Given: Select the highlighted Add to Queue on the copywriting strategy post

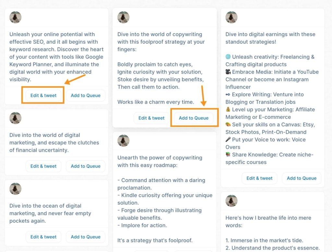Looking at the screenshot, I should pos(194,118).
